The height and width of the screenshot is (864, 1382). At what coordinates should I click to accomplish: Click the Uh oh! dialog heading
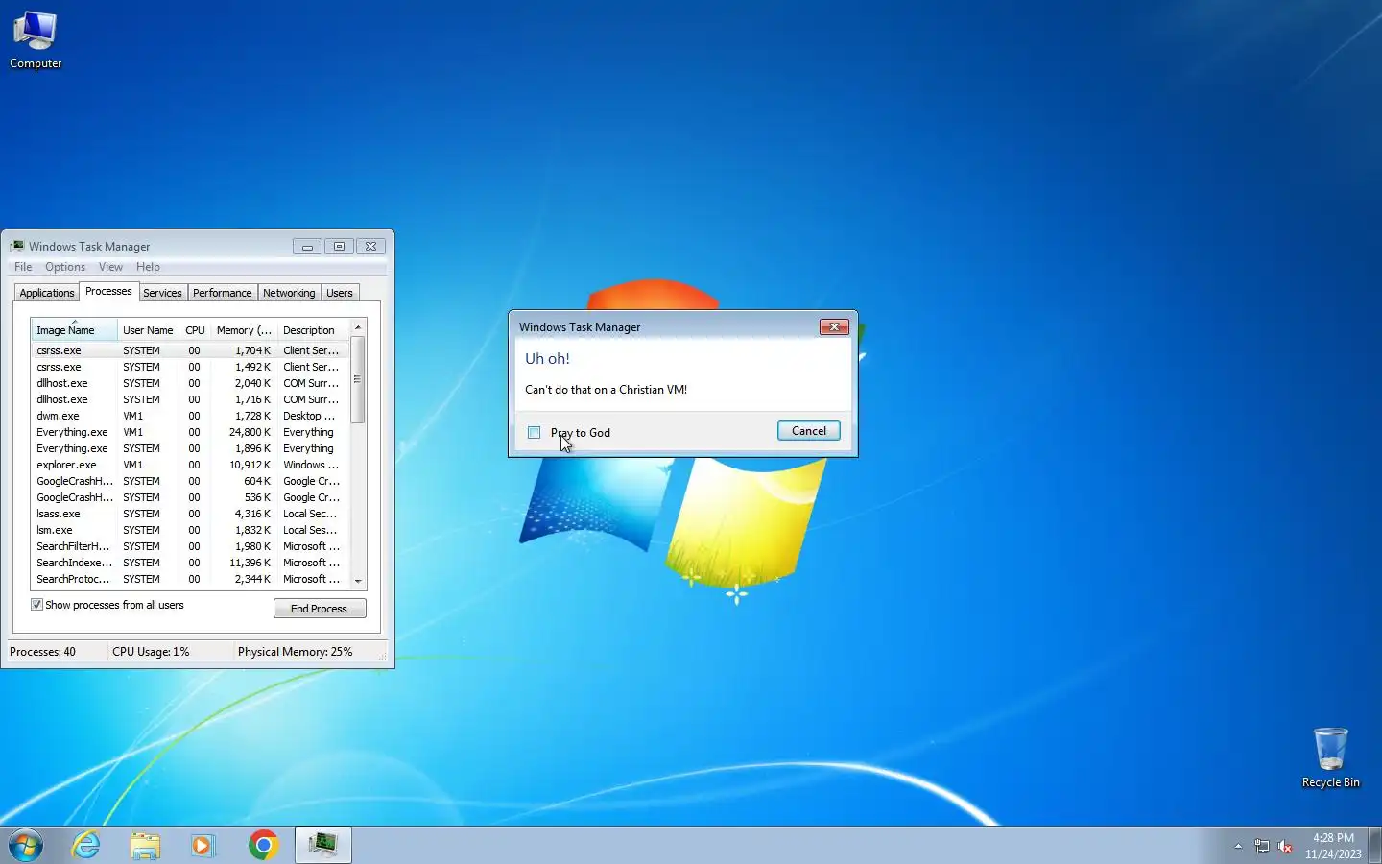pos(547,359)
